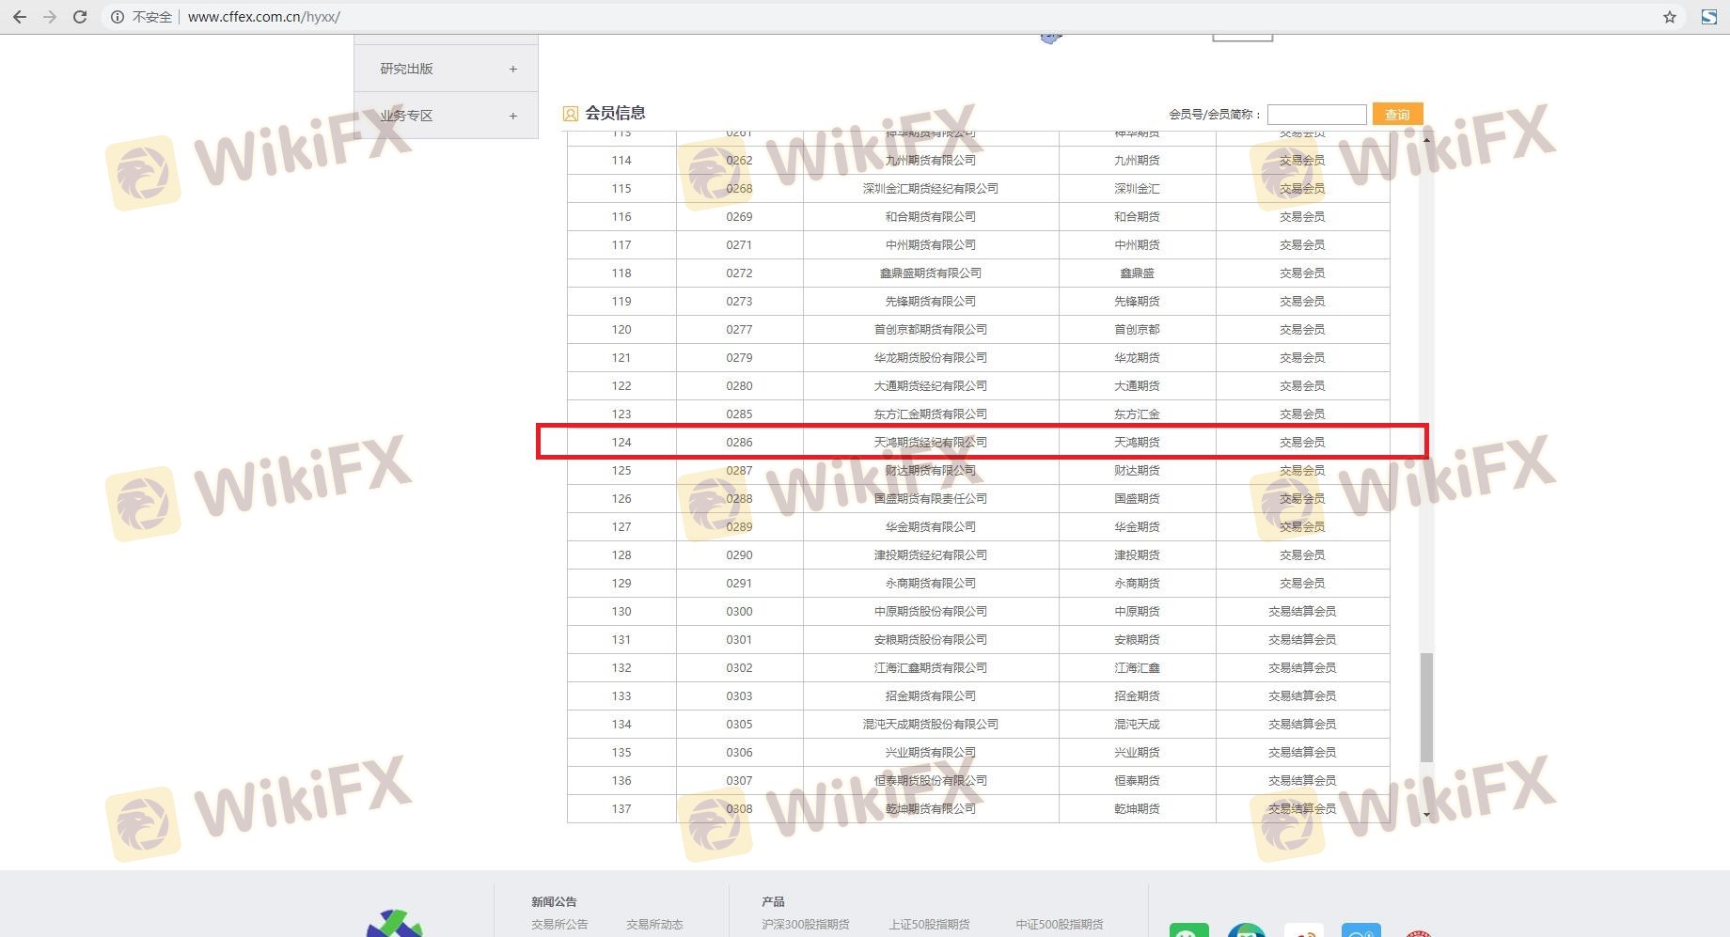Reload the page with refresh icon
The width and height of the screenshot is (1730, 937).
80,17
